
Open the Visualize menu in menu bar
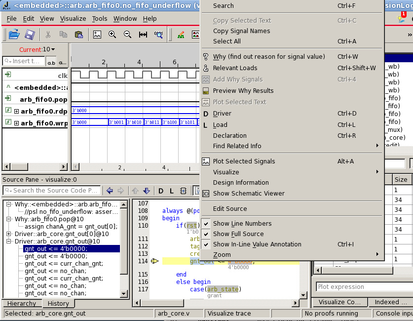(x=73, y=19)
